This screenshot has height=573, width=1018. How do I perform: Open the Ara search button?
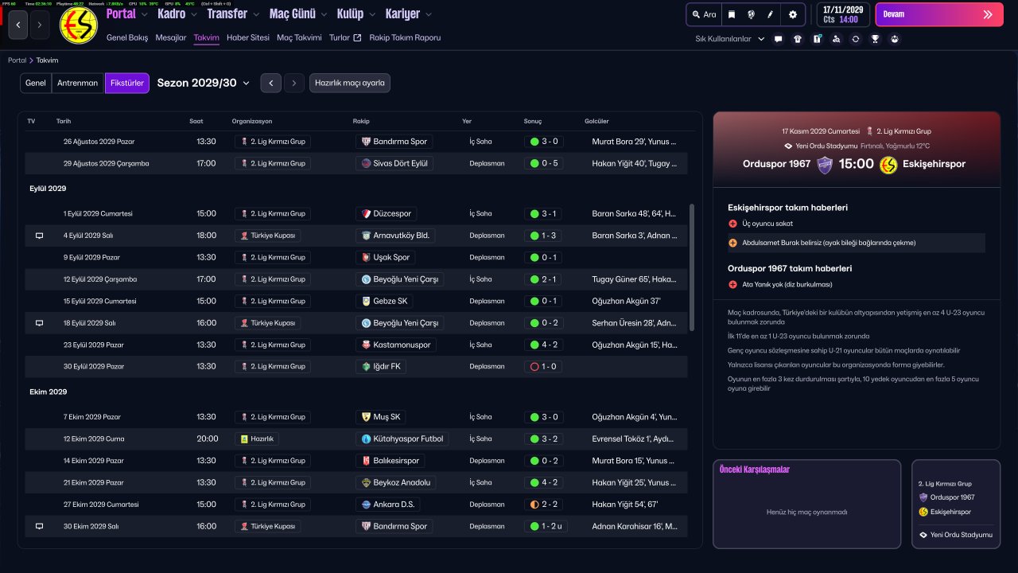(704, 14)
